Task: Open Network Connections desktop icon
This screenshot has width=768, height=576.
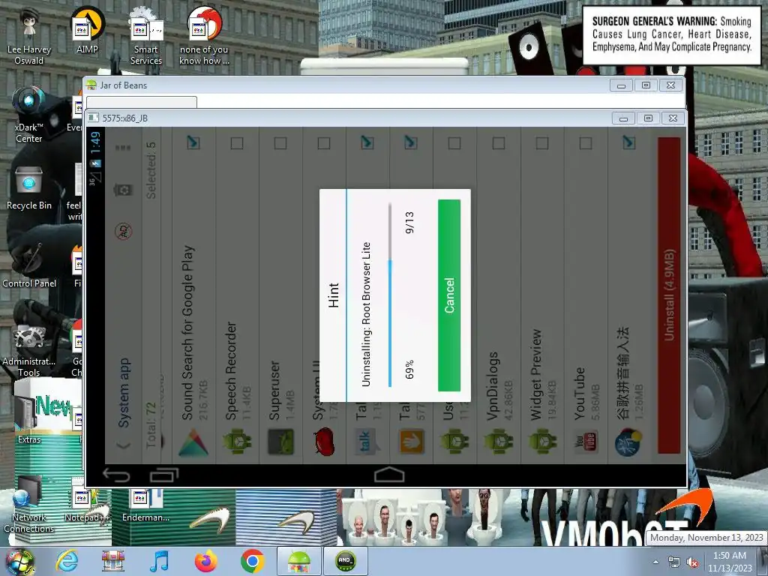Action: point(29,510)
